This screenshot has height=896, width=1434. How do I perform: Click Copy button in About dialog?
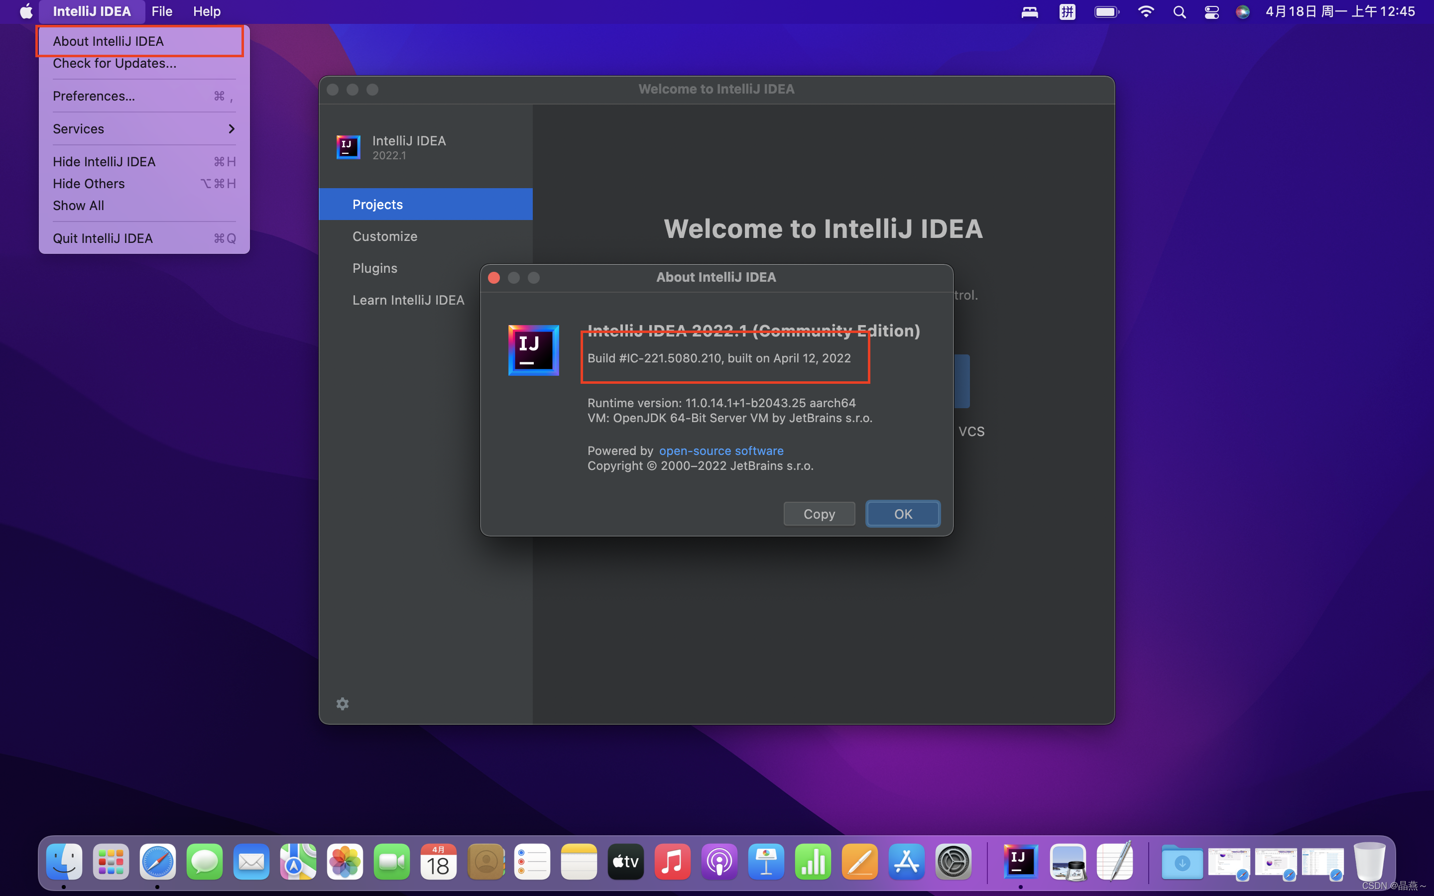(x=819, y=514)
